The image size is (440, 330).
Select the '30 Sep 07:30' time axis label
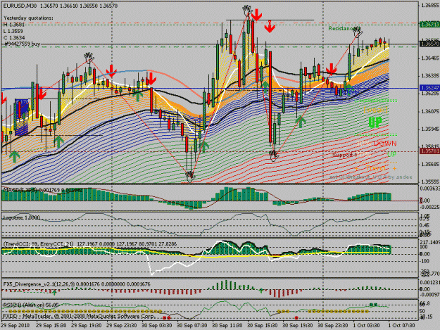(192, 325)
